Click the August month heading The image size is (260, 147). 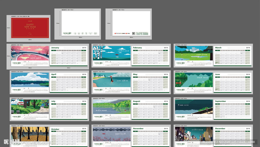pyautogui.click(x=136, y=101)
